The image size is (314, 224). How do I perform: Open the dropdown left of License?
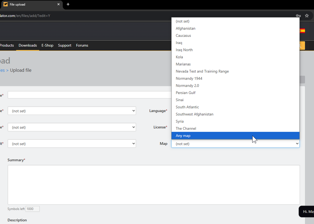(x=72, y=127)
